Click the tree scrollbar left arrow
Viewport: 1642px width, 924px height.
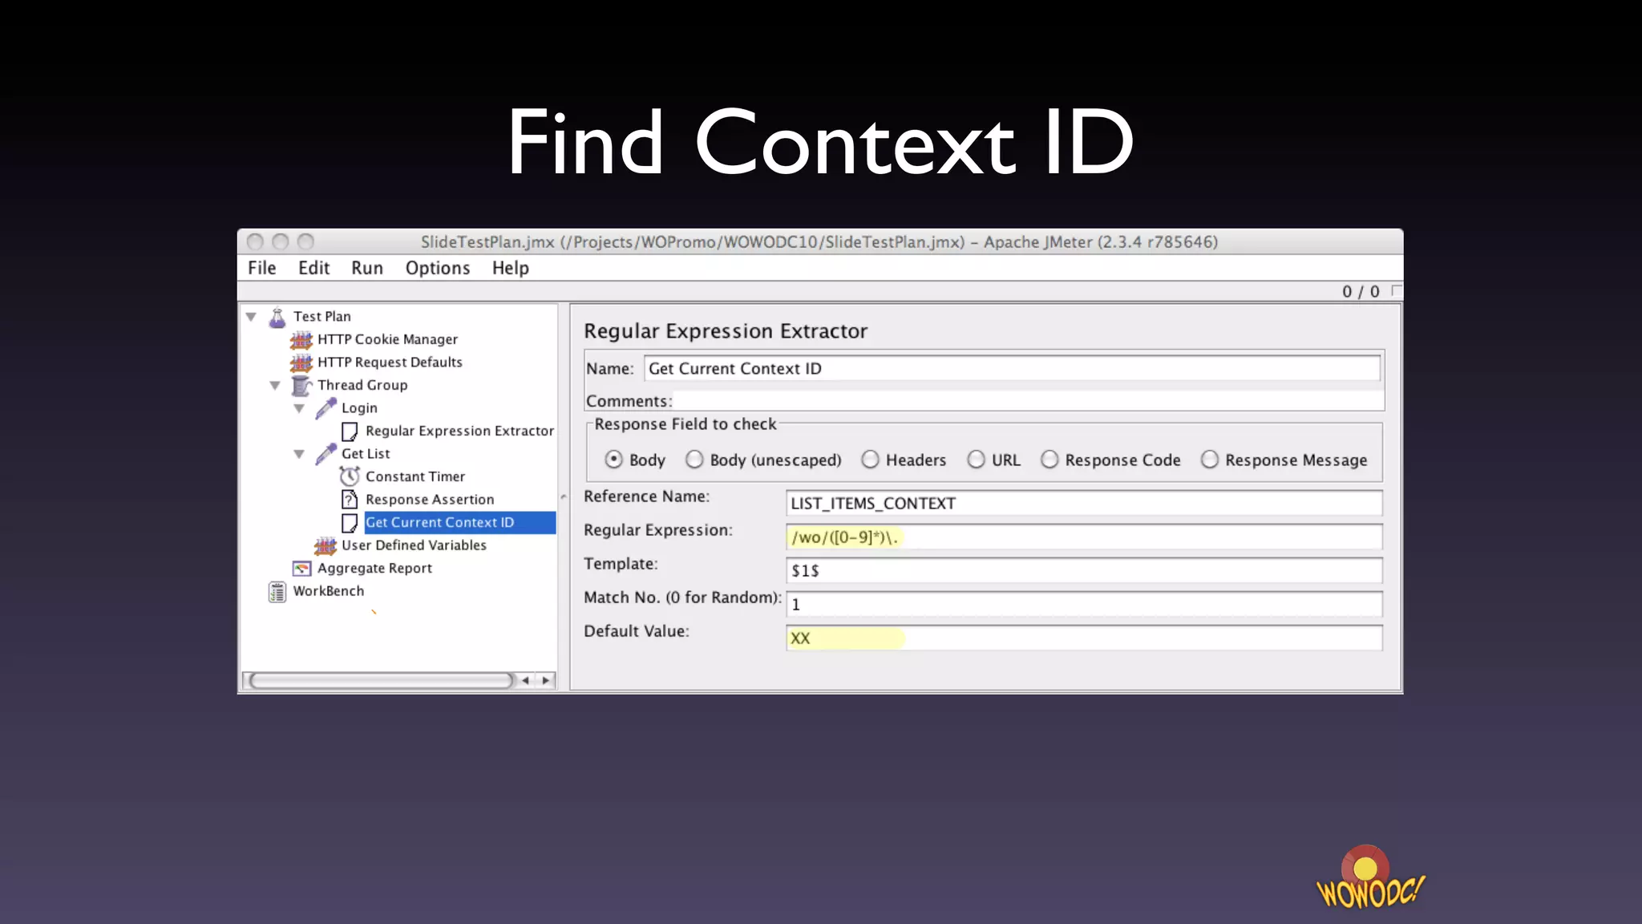click(x=525, y=681)
